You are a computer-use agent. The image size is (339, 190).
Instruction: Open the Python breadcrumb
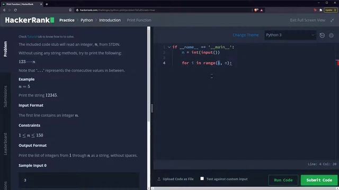point(87,20)
